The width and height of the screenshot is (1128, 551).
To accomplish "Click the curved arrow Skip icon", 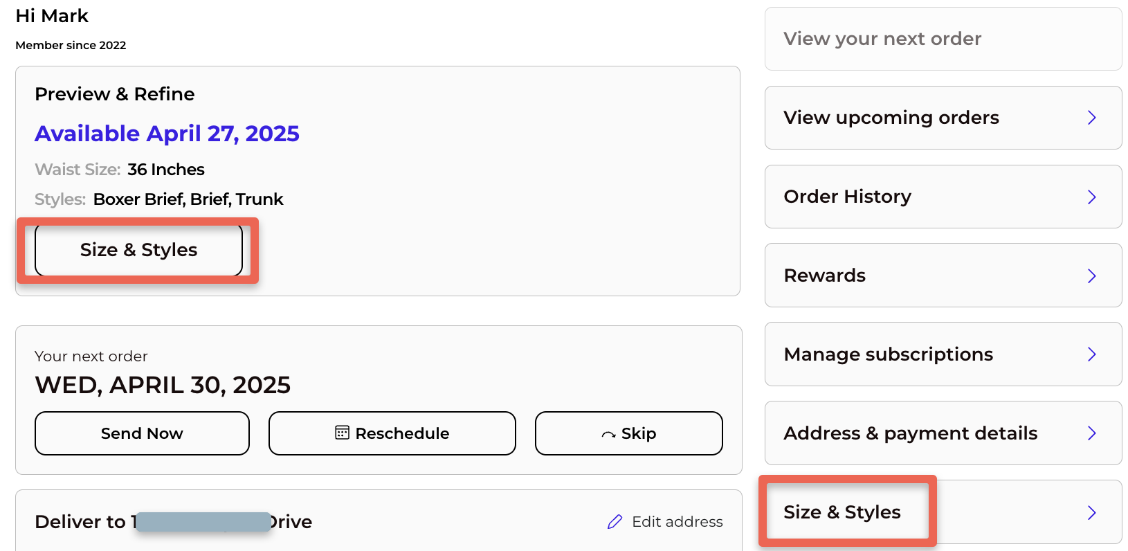I will pos(609,435).
